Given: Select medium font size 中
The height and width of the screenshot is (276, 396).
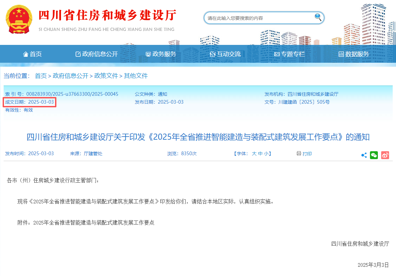Looking at the screenshot, I should [x=260, y=154].
